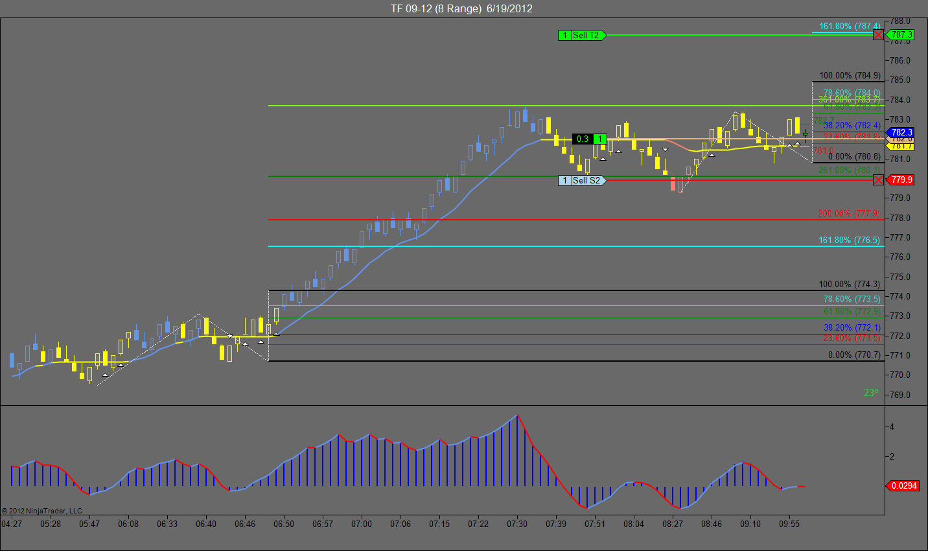928x551 pixels.
Task: Select the 100.00% (784.9) Fibonacci label
Action: click(850, 76)
